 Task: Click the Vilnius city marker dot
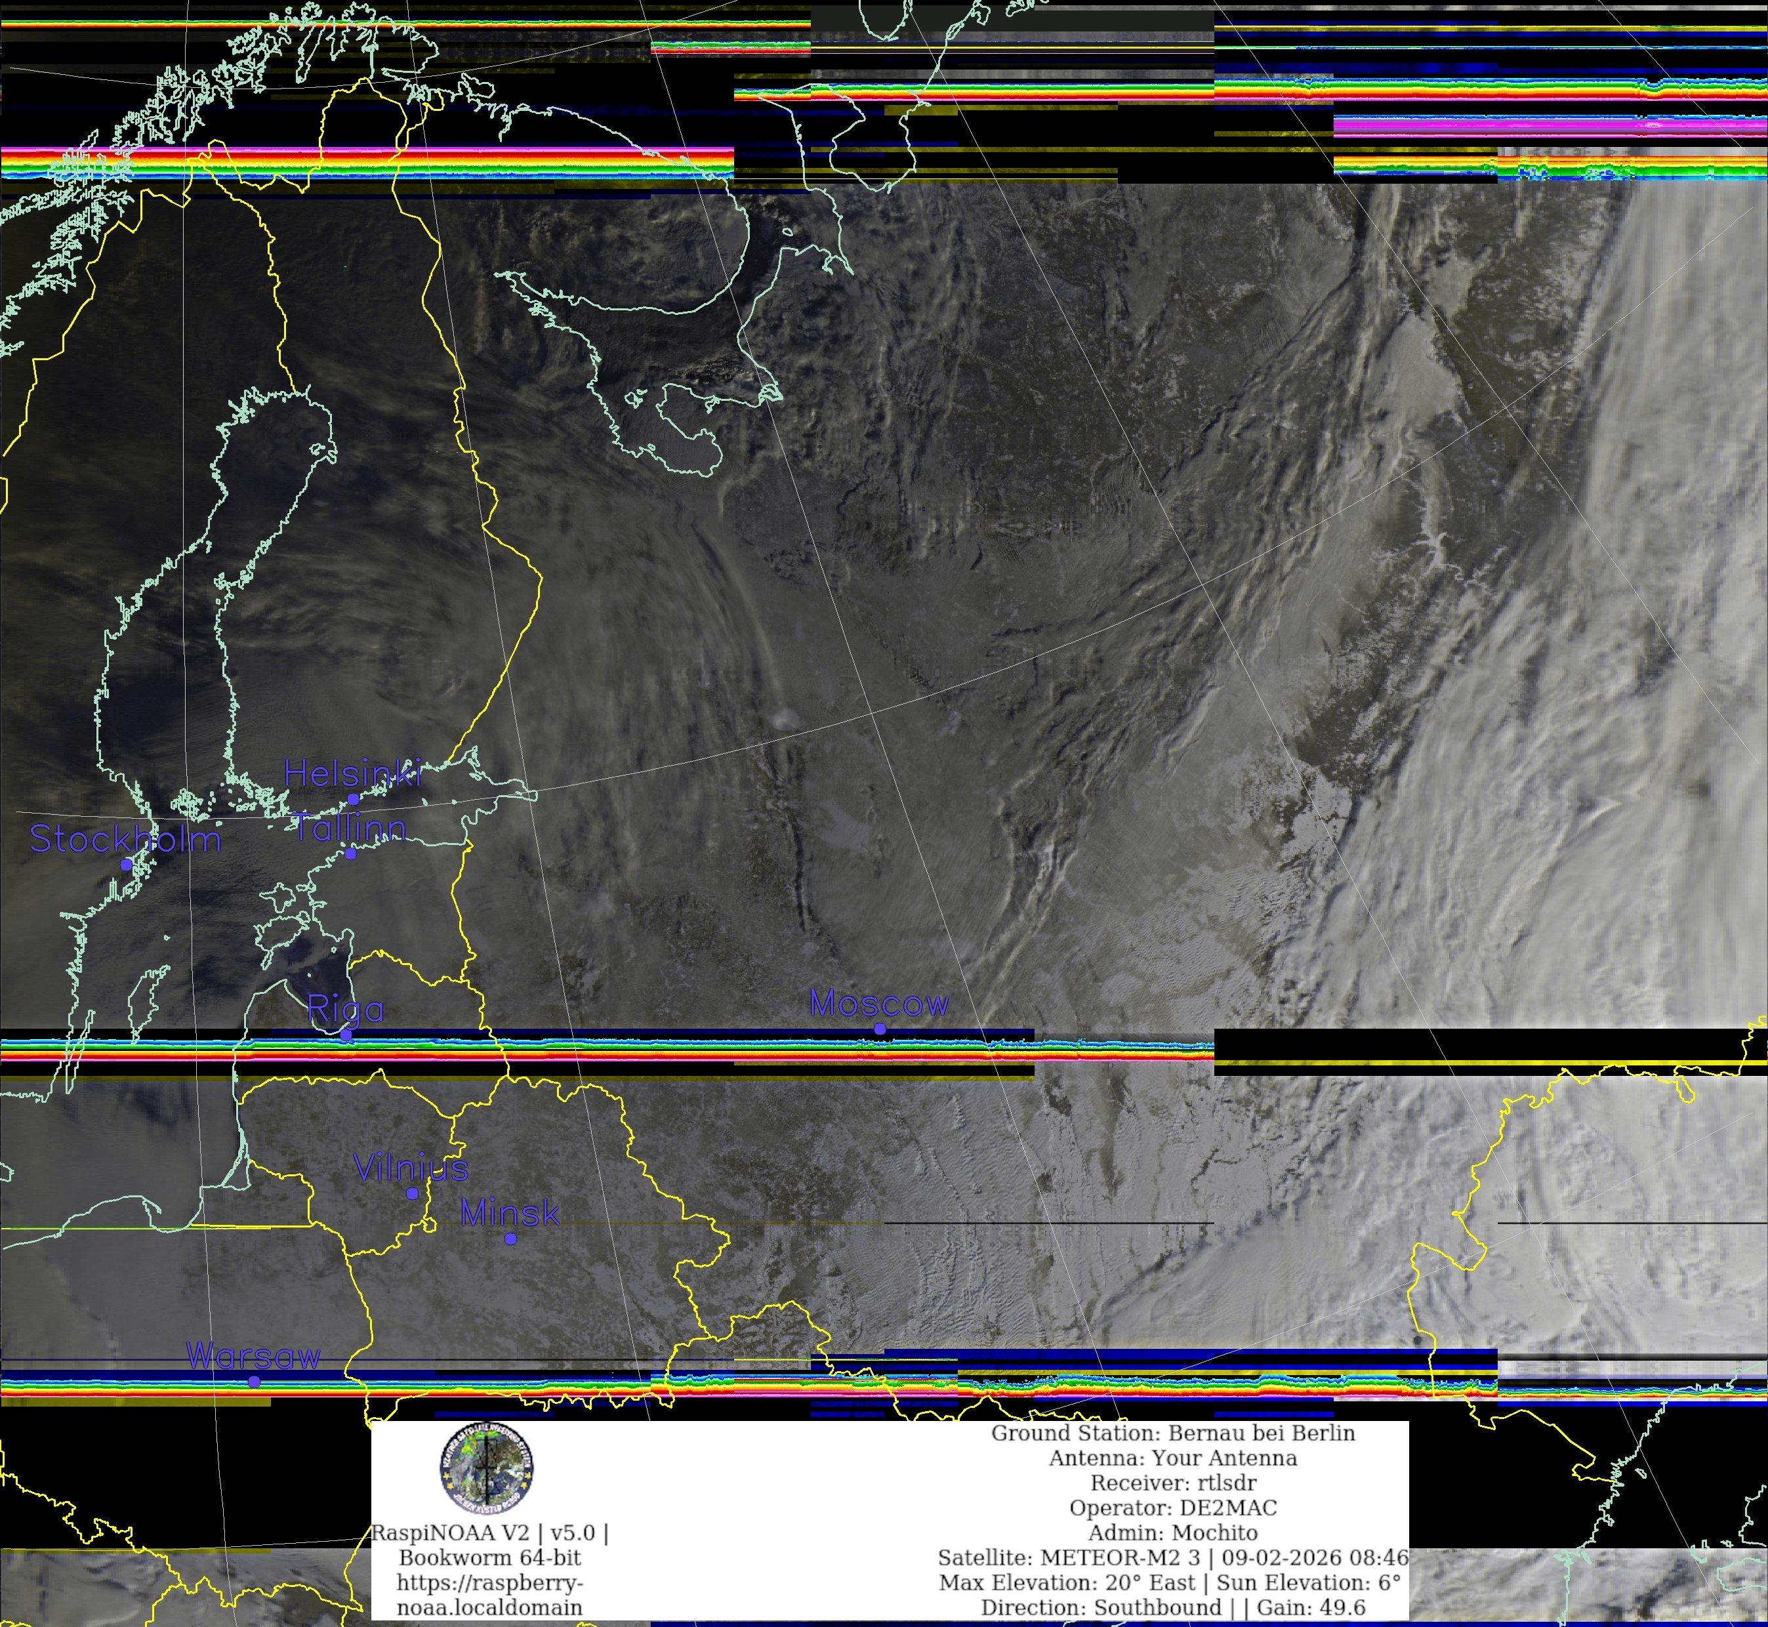click(412, 1194)
